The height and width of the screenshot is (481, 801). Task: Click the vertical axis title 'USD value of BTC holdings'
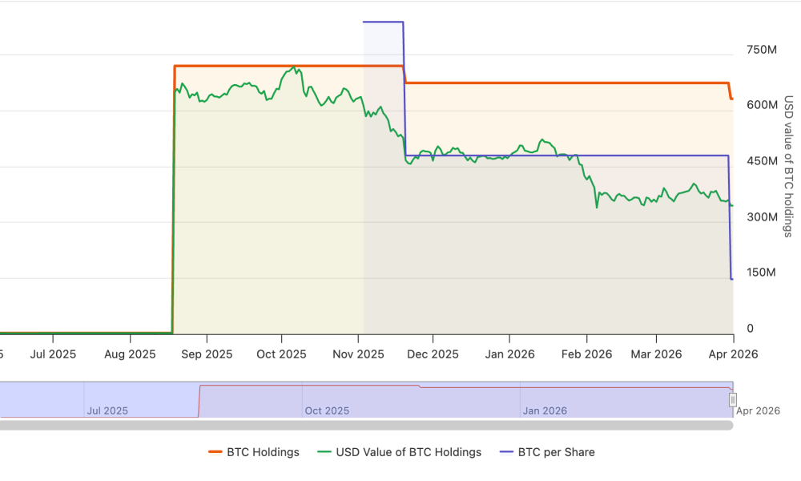[788, 167]
